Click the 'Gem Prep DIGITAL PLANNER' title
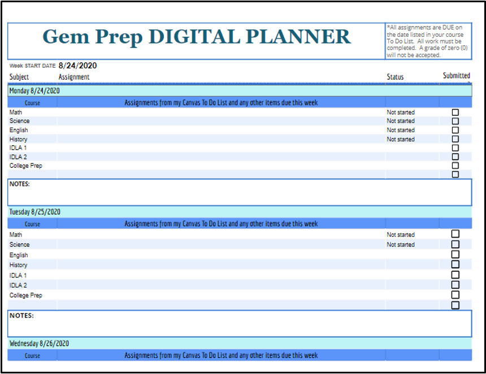This screenshot has width=486, height=374. [197, 37]
